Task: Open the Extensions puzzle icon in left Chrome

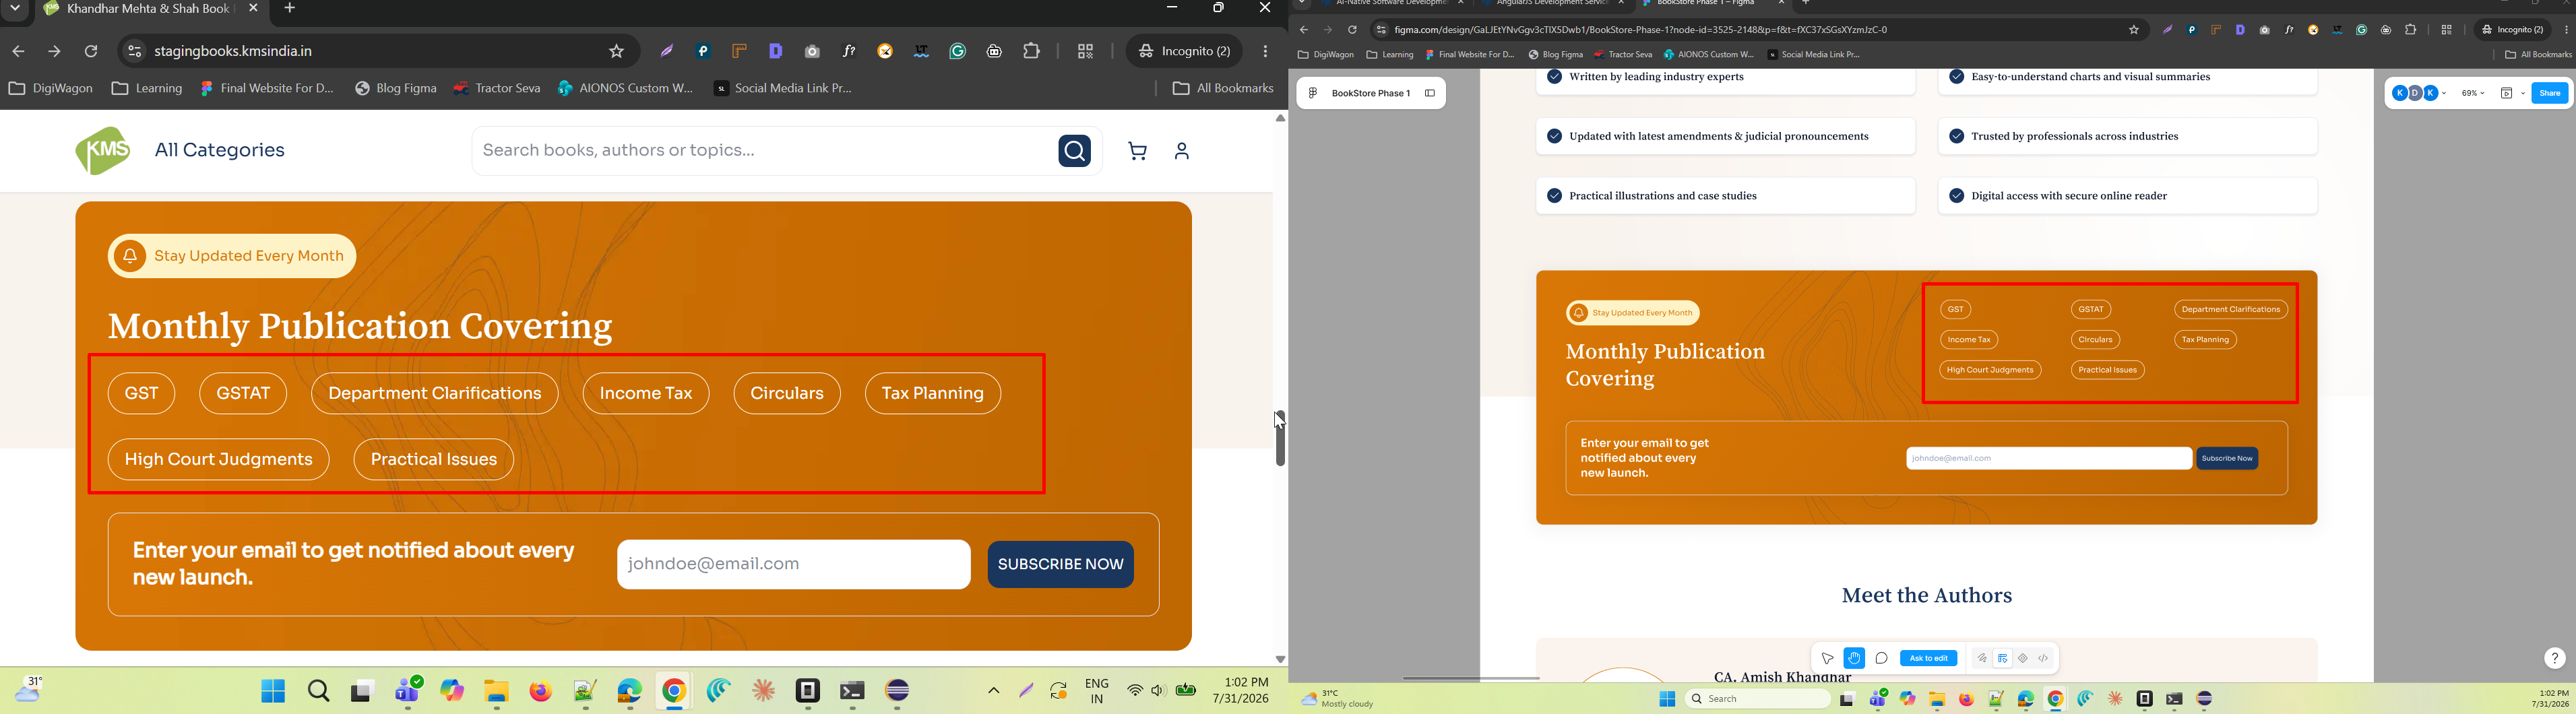Action: (1032, 51)
